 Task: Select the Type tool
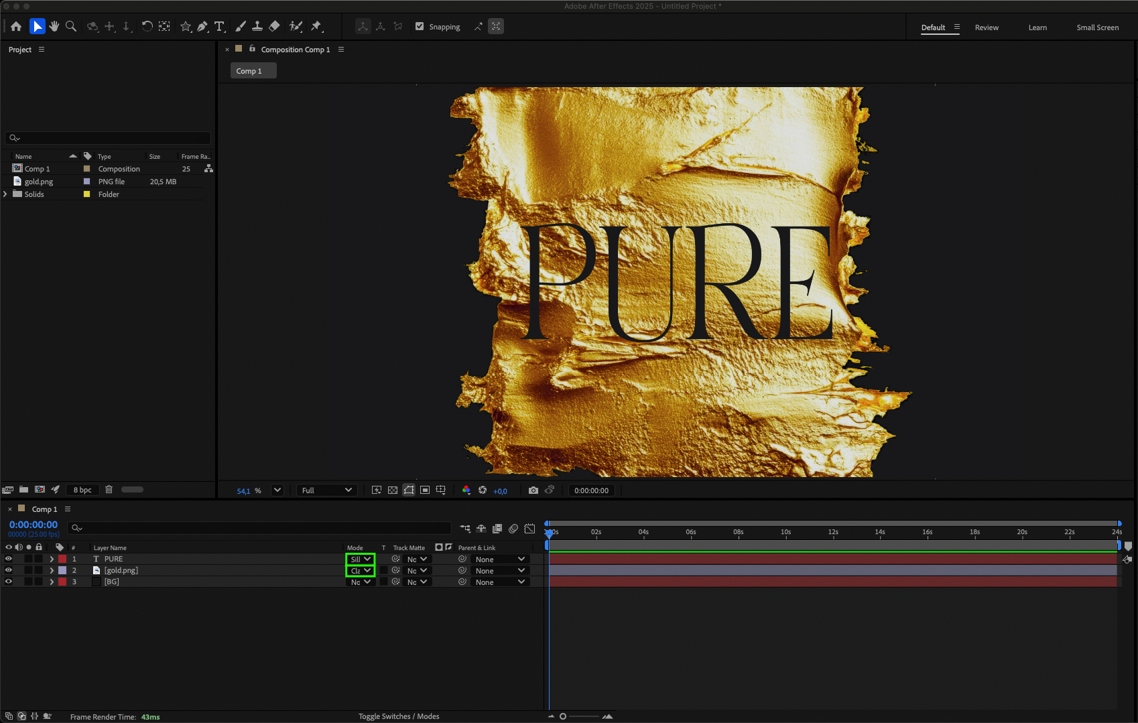219,27
